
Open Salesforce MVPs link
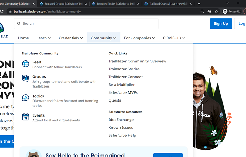[123, 92]
